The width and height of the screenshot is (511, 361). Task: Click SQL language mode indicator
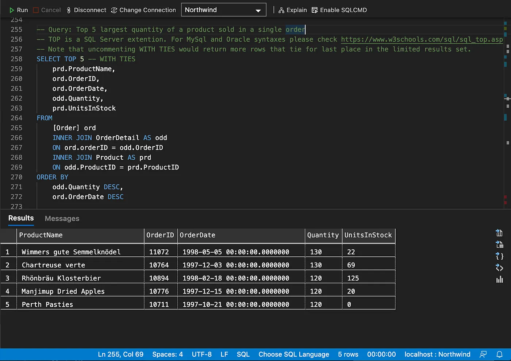pyautogui.click(x=243, y=354)
